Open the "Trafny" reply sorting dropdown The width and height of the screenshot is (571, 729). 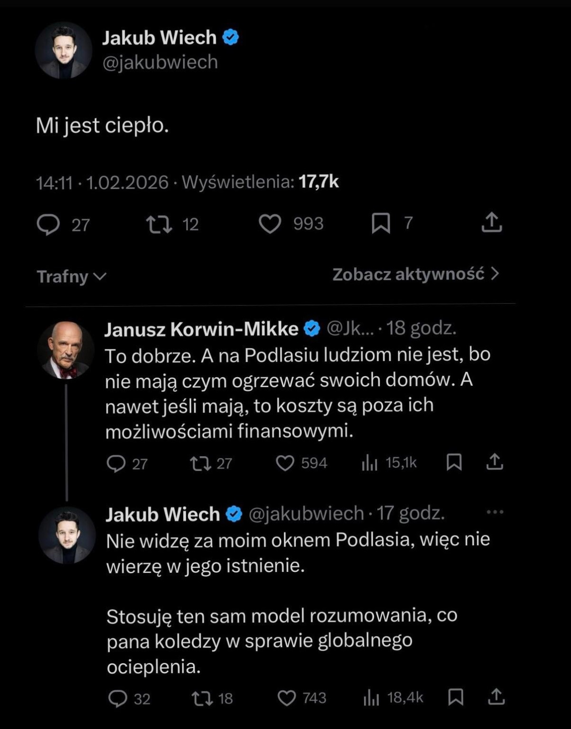pos(71,277)
